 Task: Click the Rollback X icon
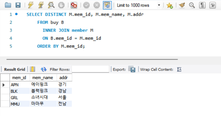coord(97,5)
